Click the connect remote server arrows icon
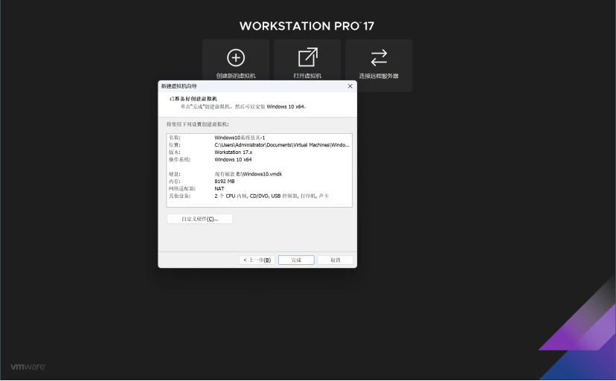This screenshot has width=616, height=381. (379, 58)
